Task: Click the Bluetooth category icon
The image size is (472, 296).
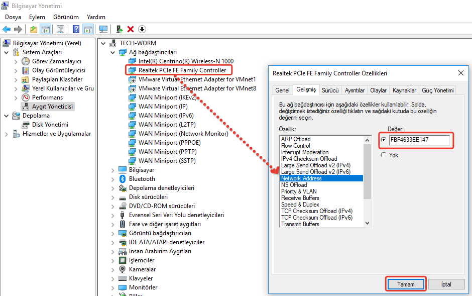Action: (x=123, y=179)
